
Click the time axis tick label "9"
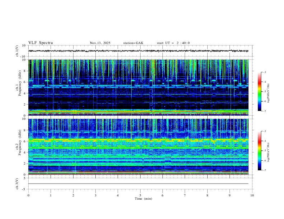pyautogui.click(x=229, y=195)
